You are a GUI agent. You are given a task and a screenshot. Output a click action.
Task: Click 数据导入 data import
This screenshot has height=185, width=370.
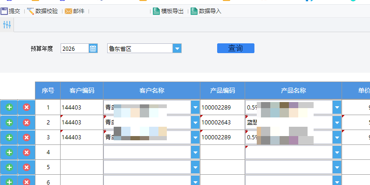[206, 11]
